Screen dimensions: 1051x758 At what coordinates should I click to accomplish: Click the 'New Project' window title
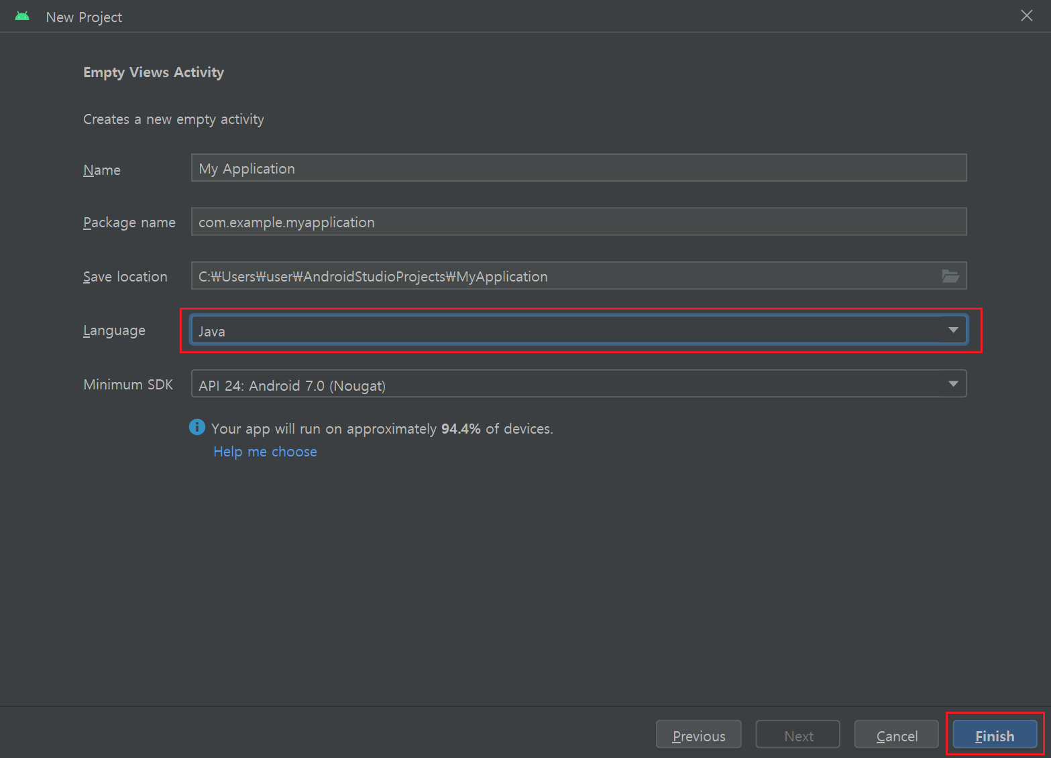84,17
